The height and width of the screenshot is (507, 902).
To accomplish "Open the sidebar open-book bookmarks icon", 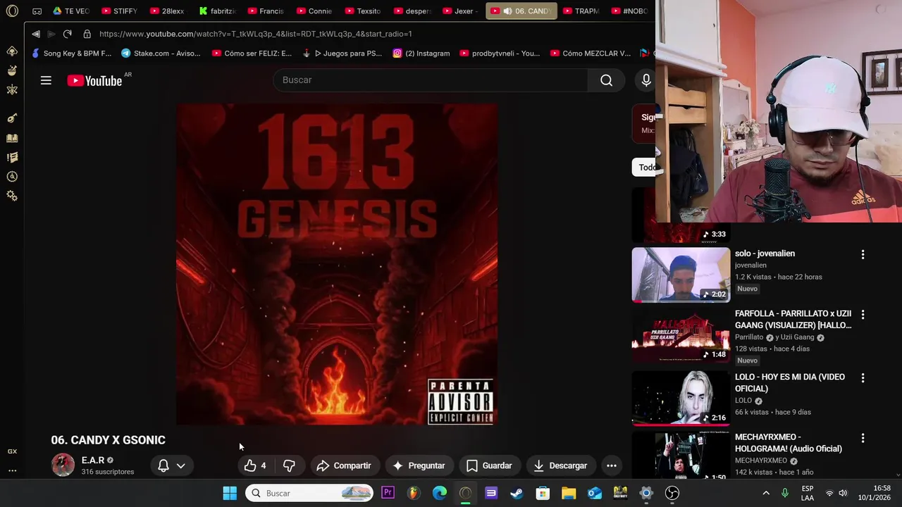I will tap(12, 139).
